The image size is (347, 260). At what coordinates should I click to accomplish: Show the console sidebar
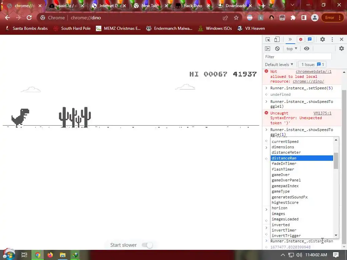268,49
